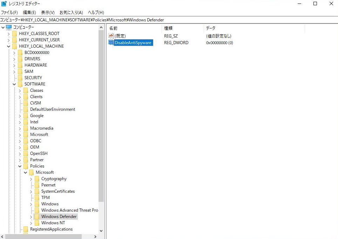Collapse the SOFTWARE key node
338x239 pixels.
(14, 84)
